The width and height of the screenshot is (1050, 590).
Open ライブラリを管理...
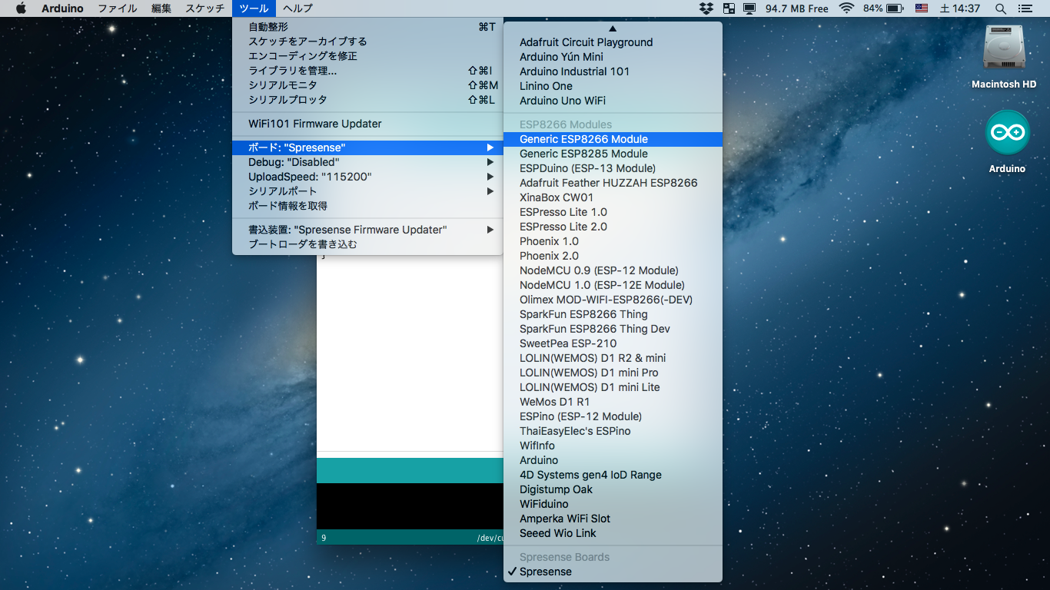point(367,71)
